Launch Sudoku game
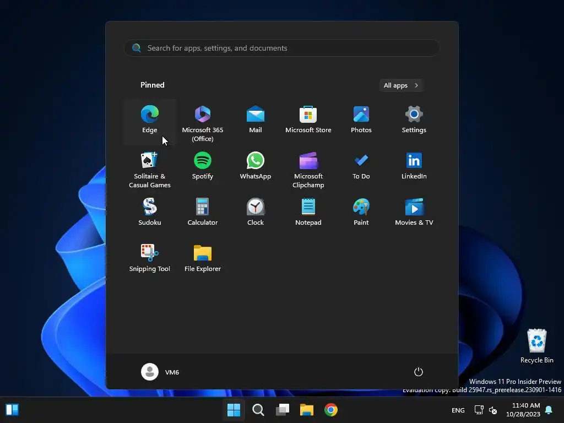 (150, 214)
